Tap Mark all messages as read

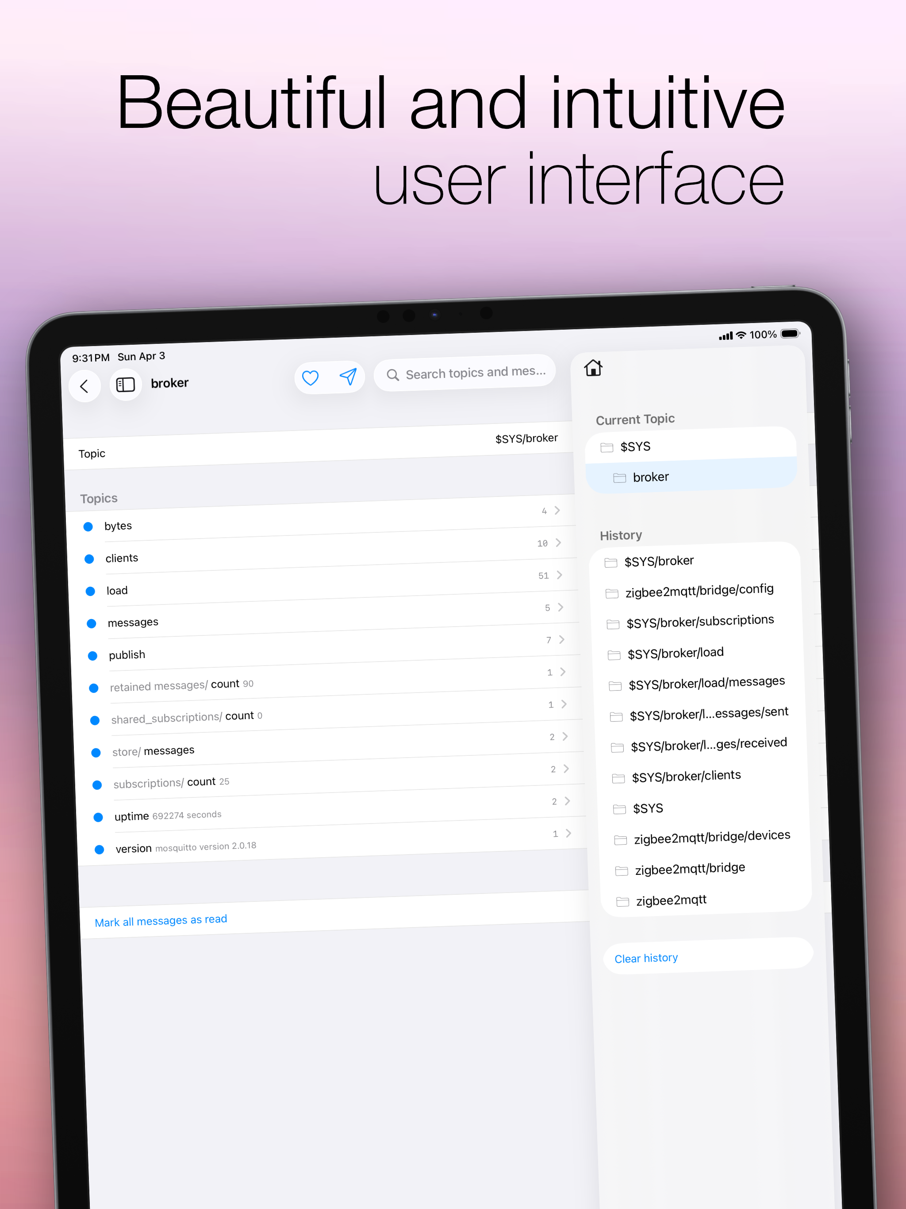point(161,921)
